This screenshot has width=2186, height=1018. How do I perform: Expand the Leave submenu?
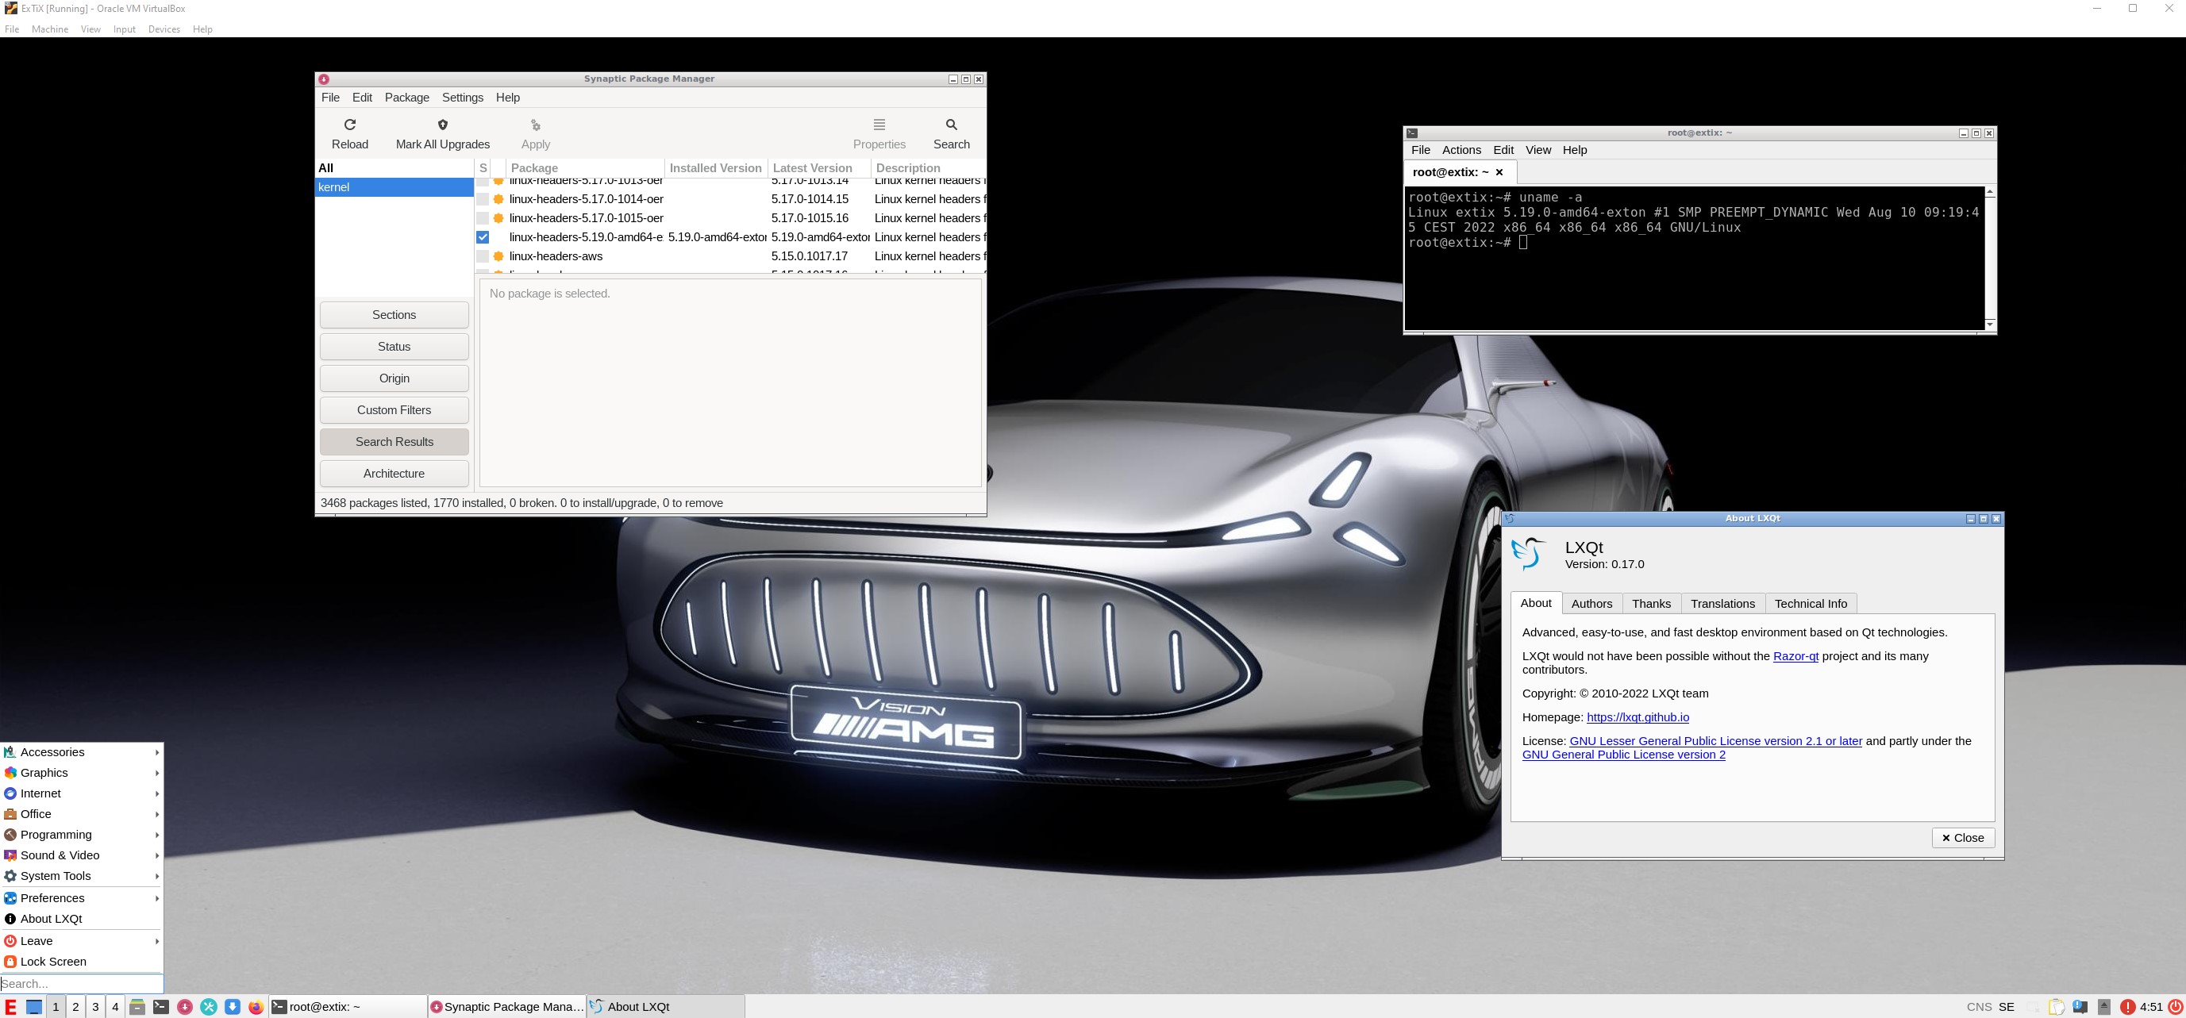82,941
